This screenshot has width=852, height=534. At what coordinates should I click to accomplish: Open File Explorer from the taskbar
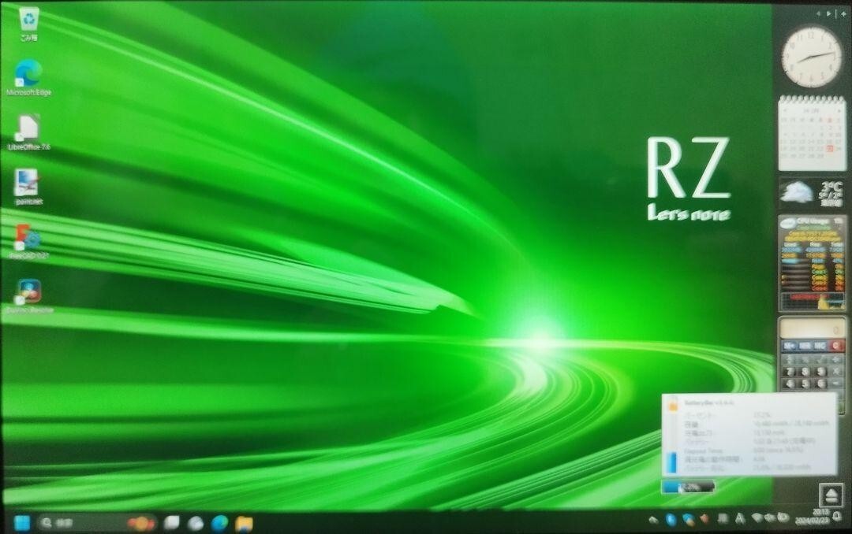point(244,523)
